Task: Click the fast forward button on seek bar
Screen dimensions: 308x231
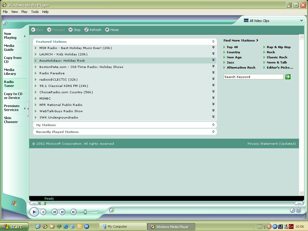Action: 299,204
